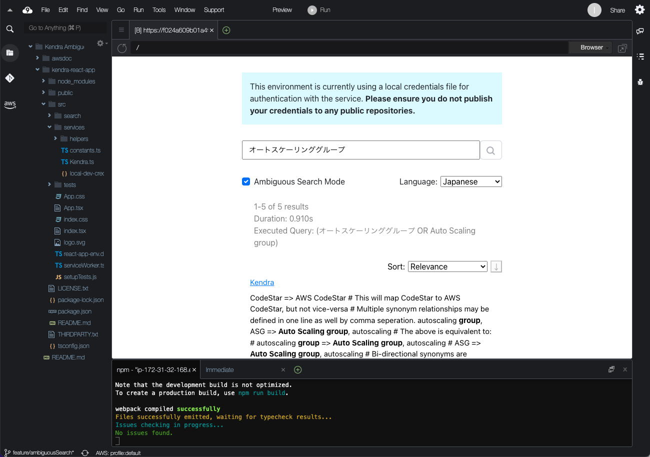Click the search magnifier button beside query
Image resolution: width=650 pixels, height=457 pixels.
(490, 150)
